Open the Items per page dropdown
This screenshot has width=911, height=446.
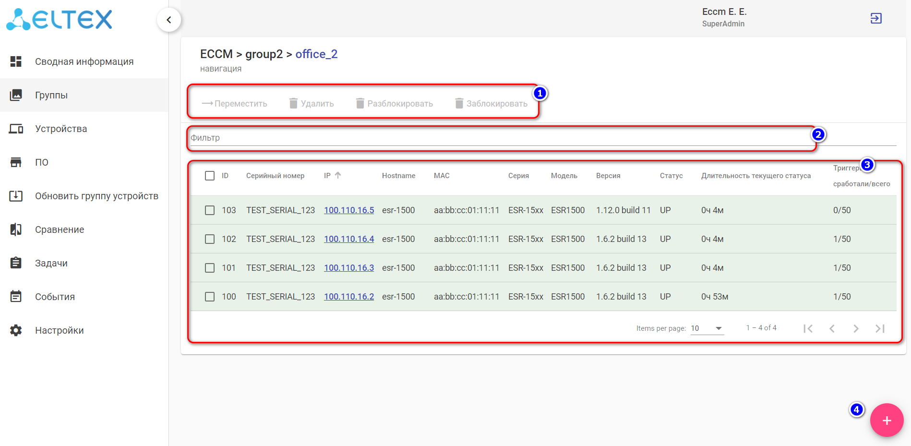point(707,328)
